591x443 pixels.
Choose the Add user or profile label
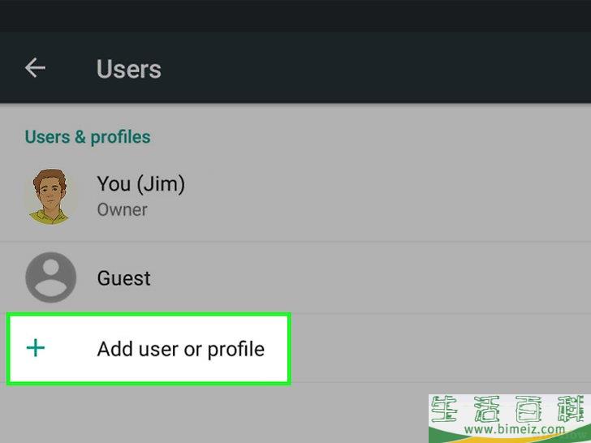pos(181,349)
